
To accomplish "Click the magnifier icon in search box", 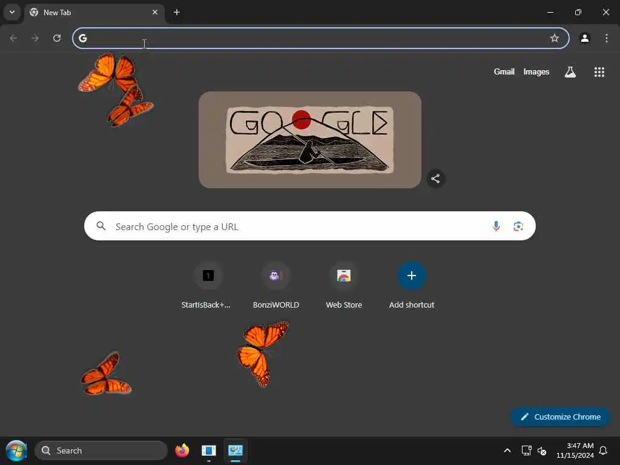I will click(x=101, y=226).
